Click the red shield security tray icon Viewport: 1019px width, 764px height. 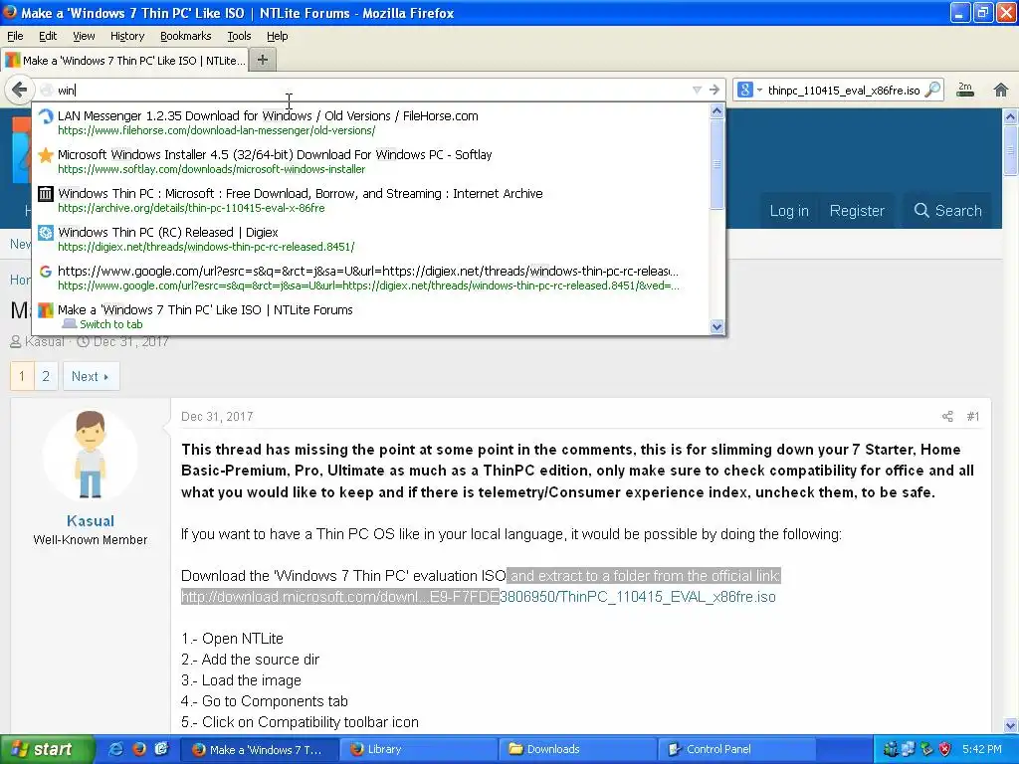944,749
